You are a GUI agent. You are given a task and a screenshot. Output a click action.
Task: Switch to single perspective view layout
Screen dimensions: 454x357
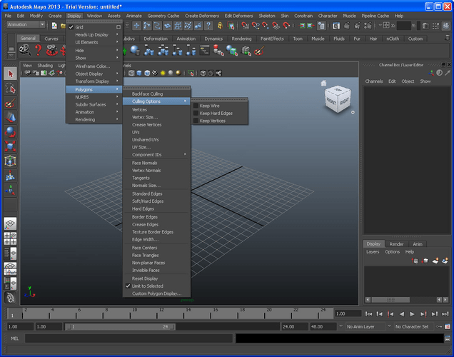(11, 223)
